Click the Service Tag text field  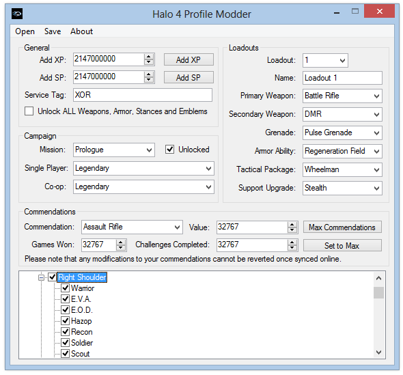pos(143,95)
